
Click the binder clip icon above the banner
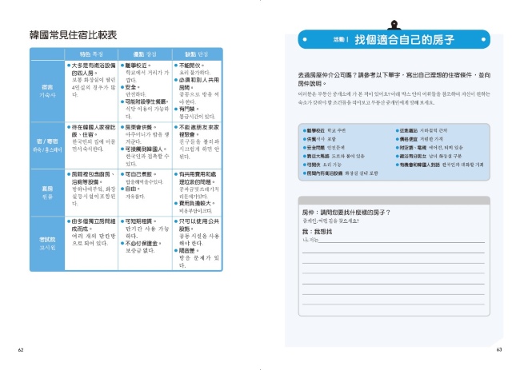click(x=394, y=25)
